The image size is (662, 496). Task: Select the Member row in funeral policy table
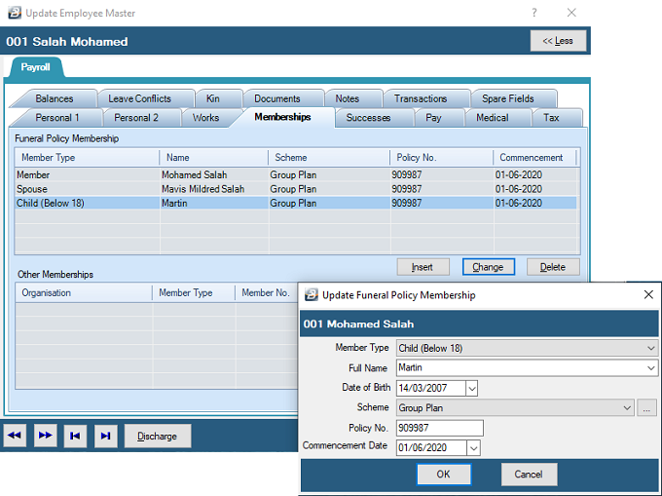pos(296,174)
